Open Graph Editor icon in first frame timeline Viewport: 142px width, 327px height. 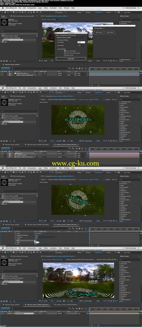tap(86, 68)
